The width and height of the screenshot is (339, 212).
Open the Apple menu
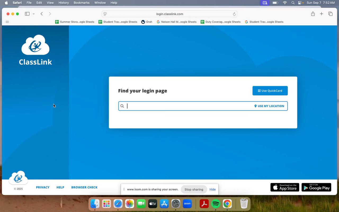point(6,3)
